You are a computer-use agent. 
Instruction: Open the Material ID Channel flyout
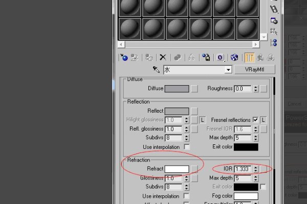point(221,58)
